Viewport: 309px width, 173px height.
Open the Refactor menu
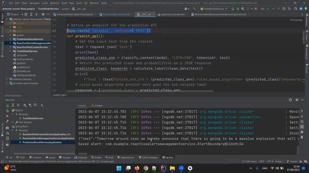tap(55, 3)
